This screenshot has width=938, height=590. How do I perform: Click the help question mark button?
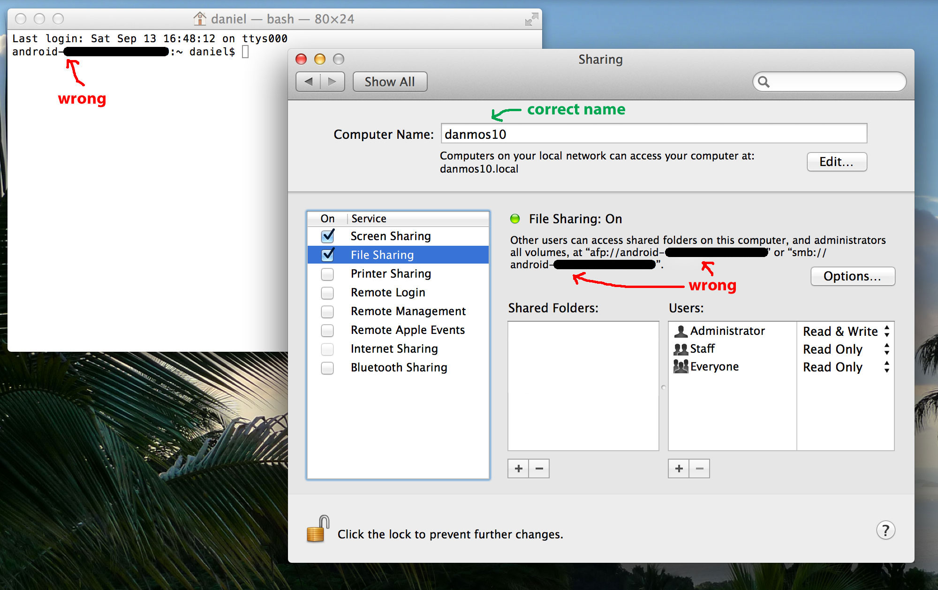tap(885, 530)
